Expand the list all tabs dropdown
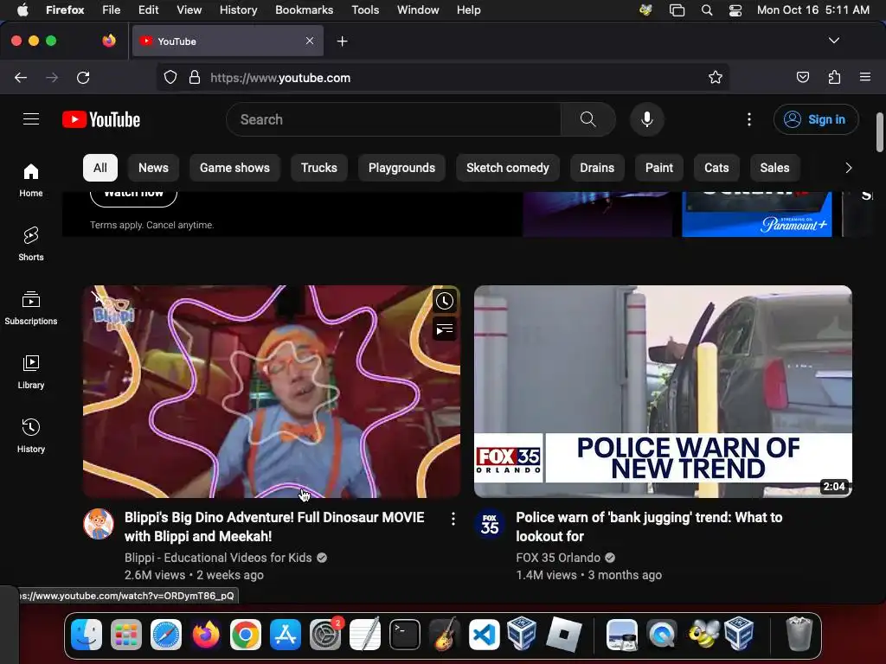The height and width of the screenshot is (664, 886). pyautogui.click(x=834, y=41)
